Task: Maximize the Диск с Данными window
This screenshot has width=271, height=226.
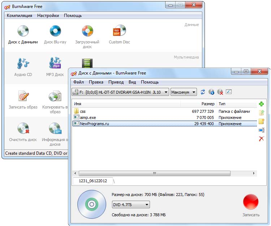Action: click(246, 71)
